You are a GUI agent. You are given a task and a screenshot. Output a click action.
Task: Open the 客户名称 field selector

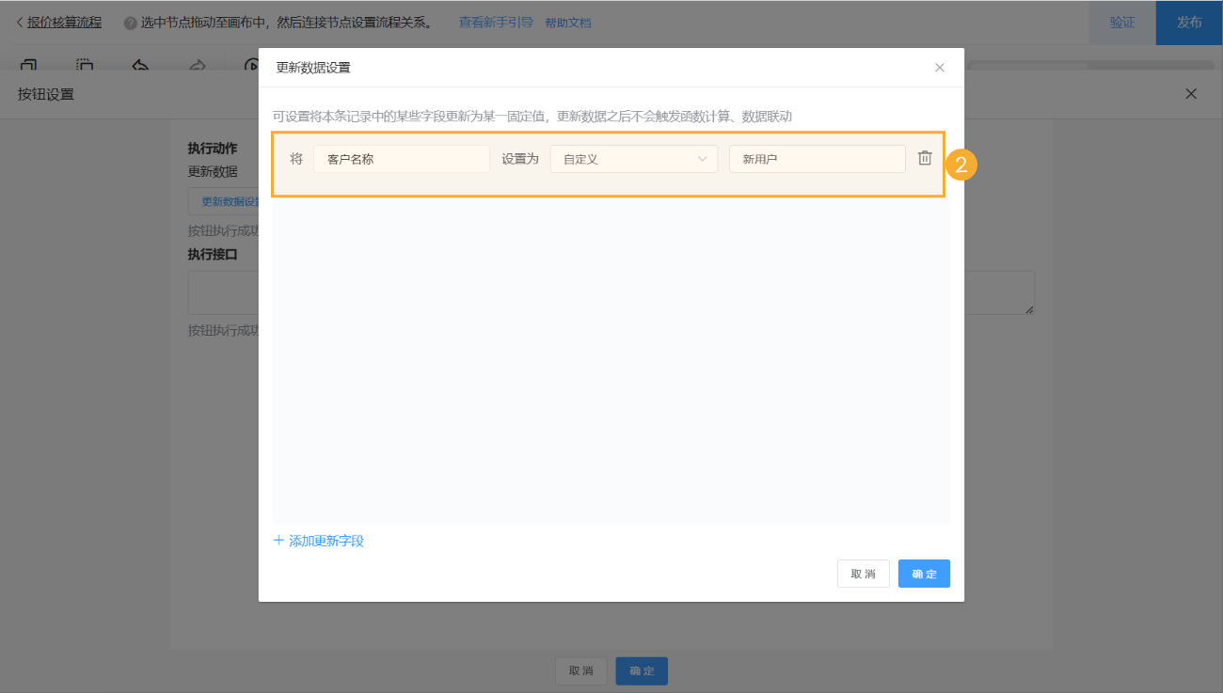click(402, 159)
